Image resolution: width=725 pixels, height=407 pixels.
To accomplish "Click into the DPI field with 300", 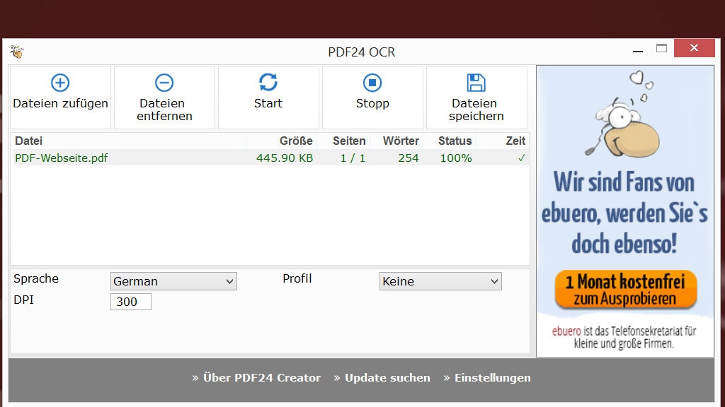I will pos(131,302).
